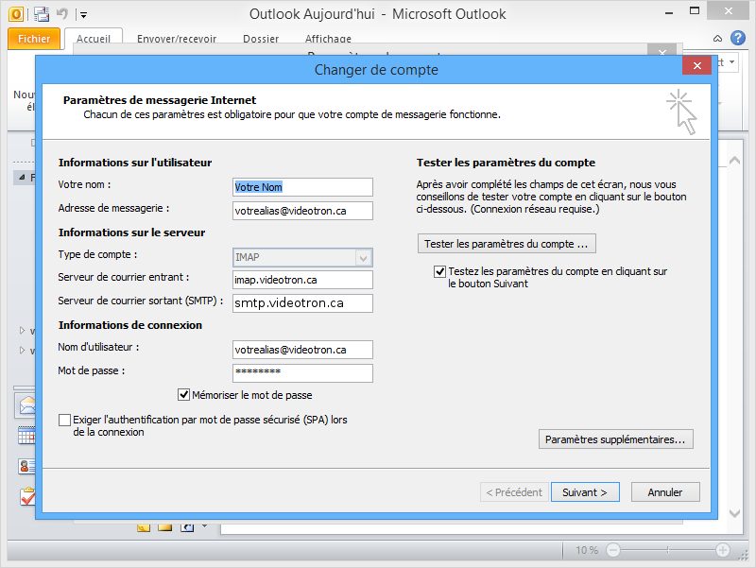Click the 10 % zoom level in status bar

pyautogui.click(x=587, y=550)
